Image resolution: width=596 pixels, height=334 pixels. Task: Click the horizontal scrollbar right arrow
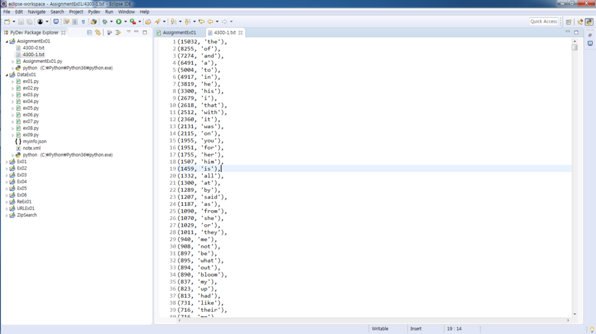tap(568, 320)
